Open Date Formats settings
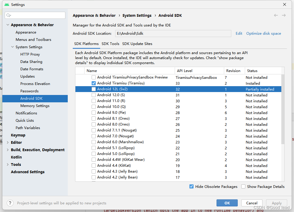 (x=32, y=69)
